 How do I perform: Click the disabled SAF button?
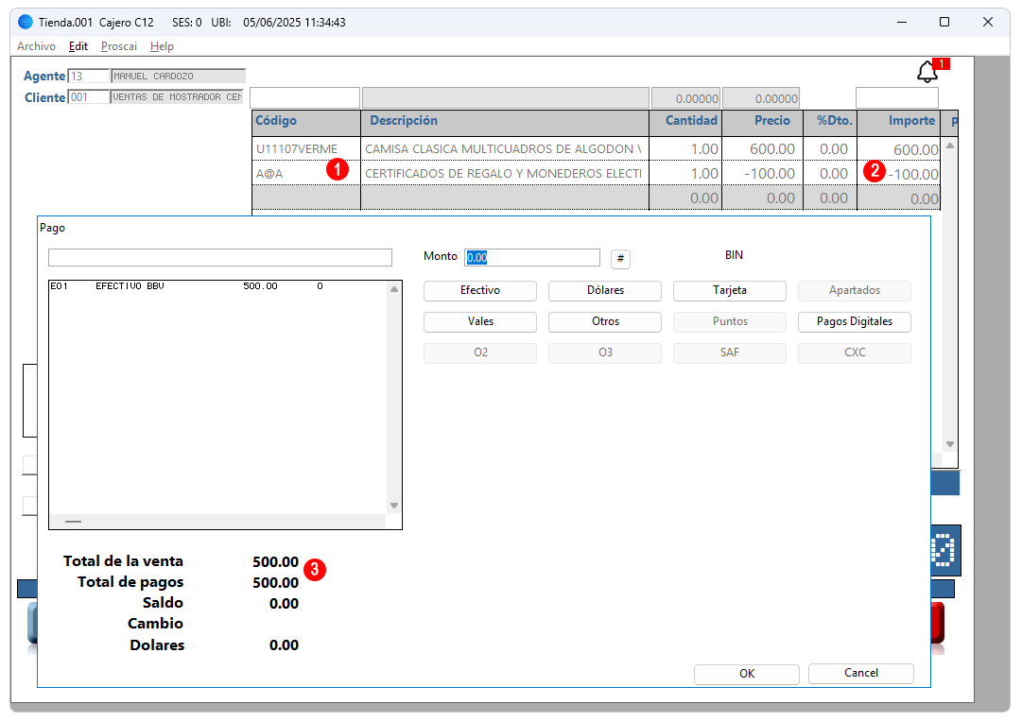pyautogui.click(x=729, y=353)
